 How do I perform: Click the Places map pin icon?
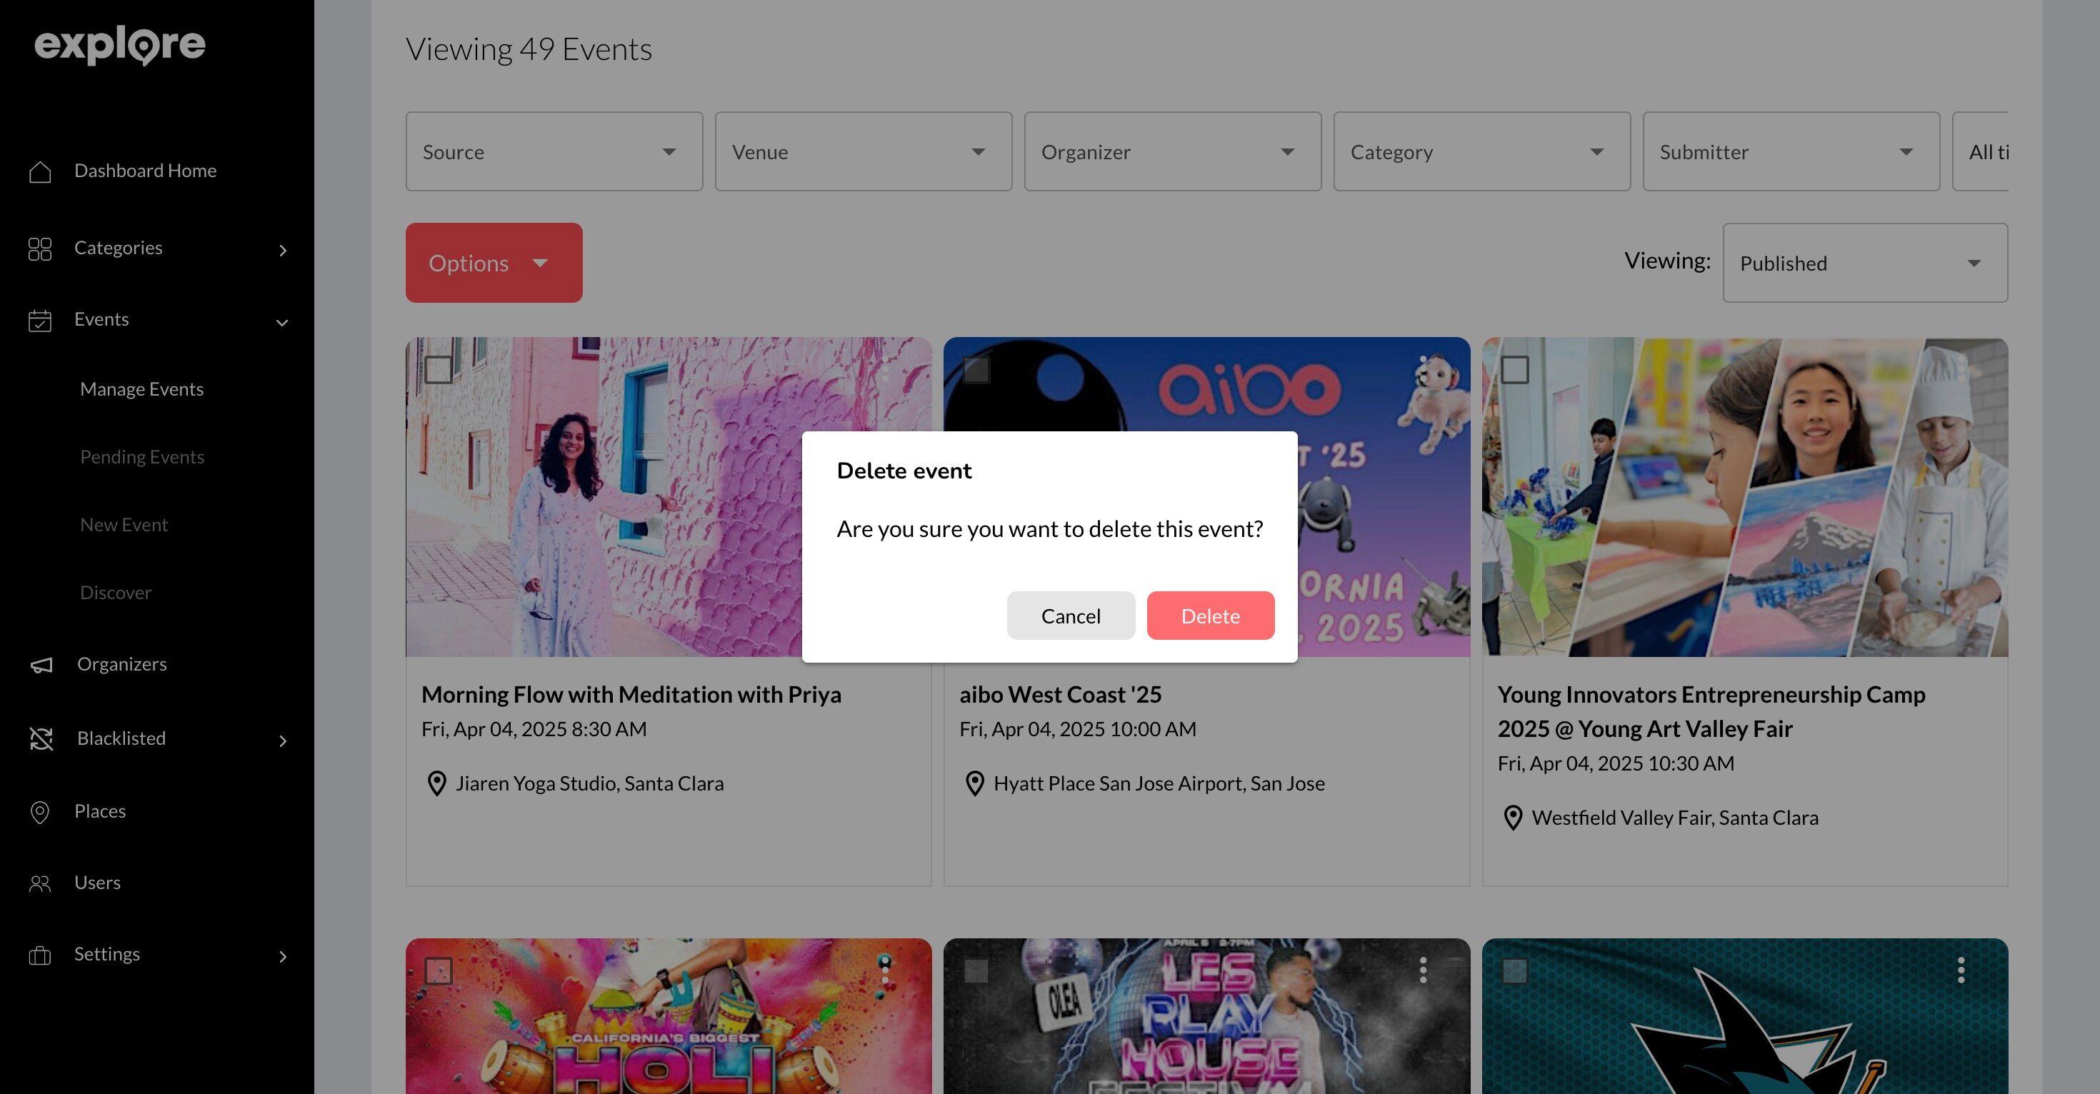tap(40, 812)
